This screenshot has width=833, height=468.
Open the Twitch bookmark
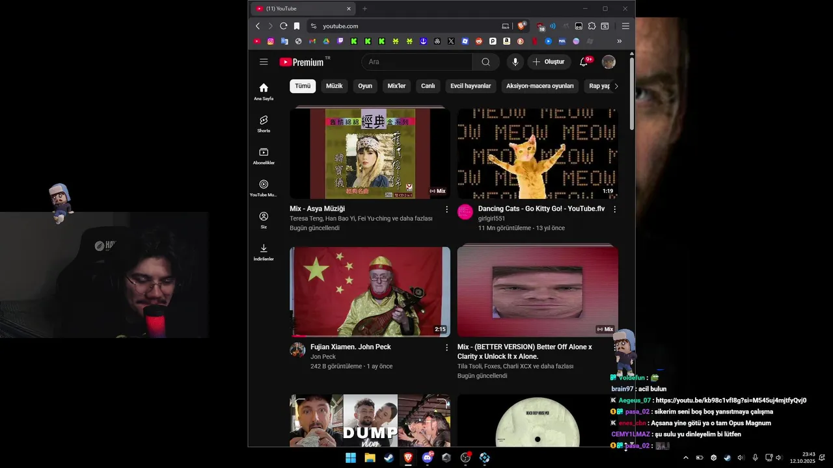(x=340, y=41)
